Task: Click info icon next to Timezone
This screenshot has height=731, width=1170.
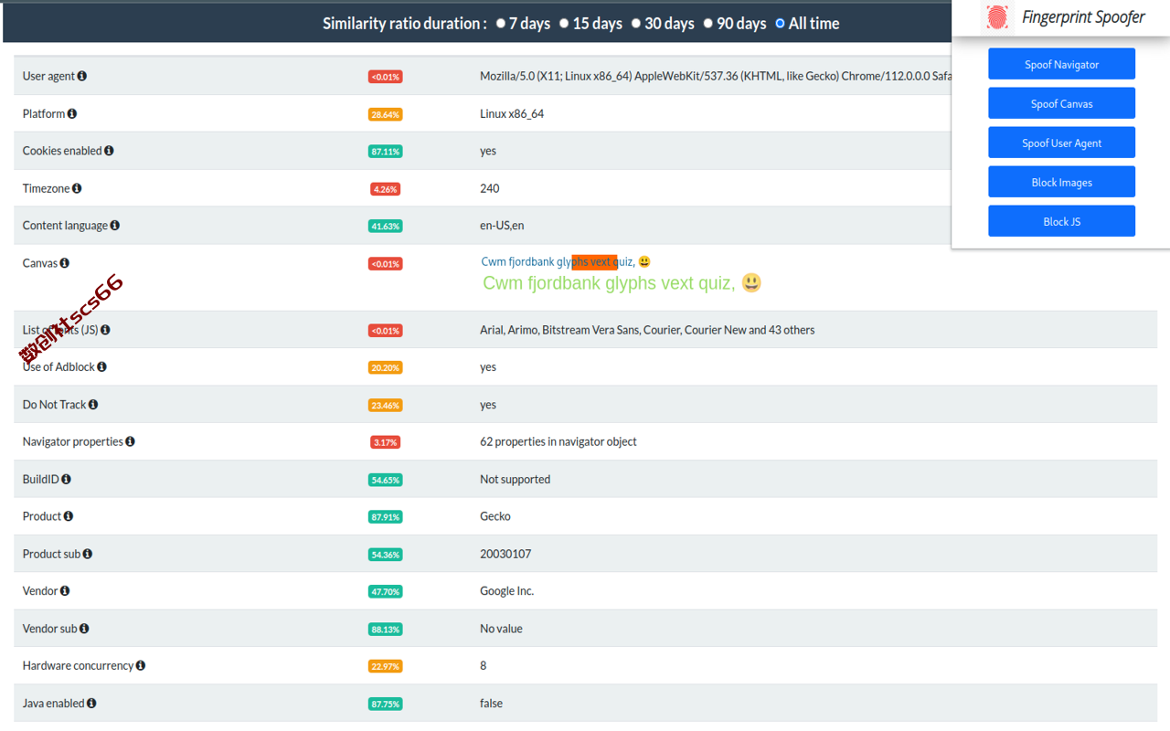Action: click(77, 188)
